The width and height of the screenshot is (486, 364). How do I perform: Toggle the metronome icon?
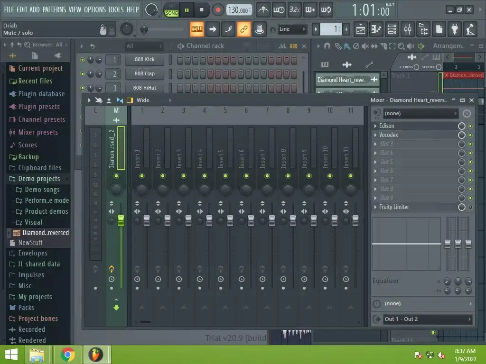tap(263, 10)
